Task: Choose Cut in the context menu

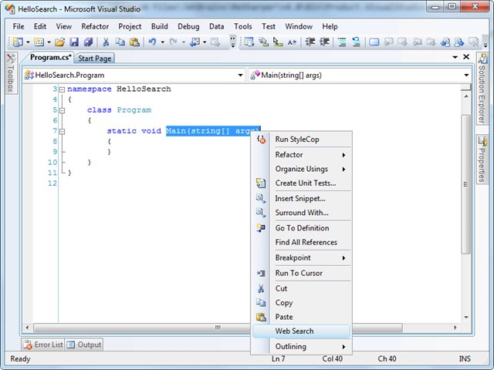Action: point(302,288)
